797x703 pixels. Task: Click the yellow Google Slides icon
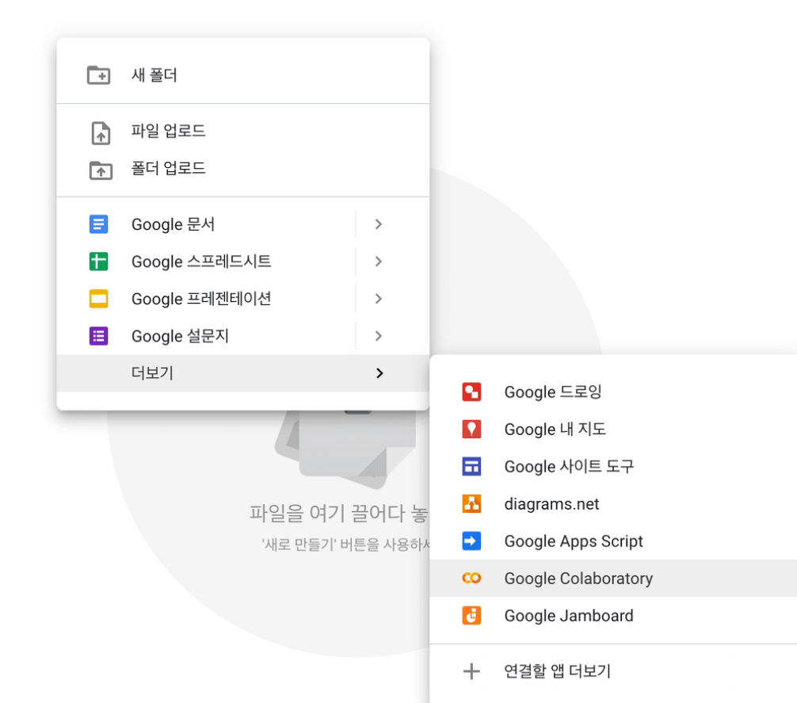(x=98, y=298)
